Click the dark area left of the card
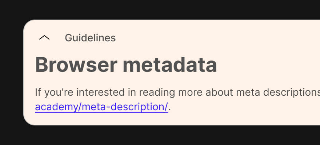Screen dimensions: 320x145 coord(11,72)
